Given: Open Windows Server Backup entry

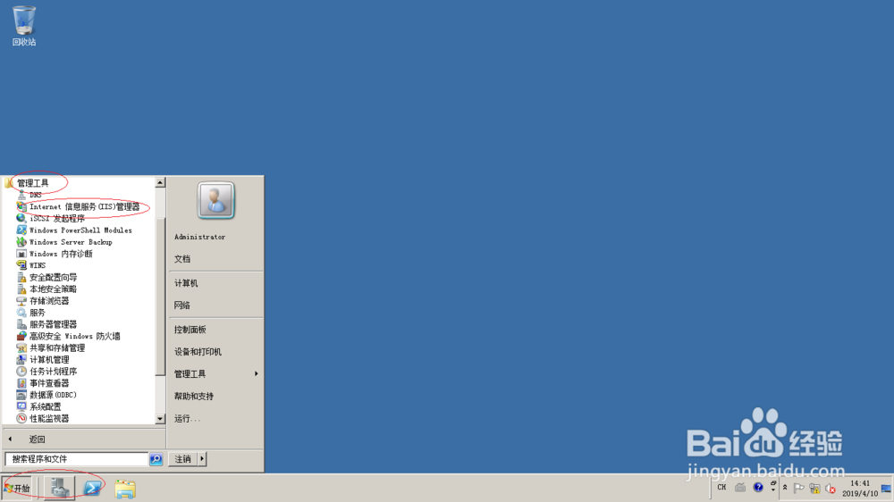Looking at the screenshot, I should pyautogui.click(x=64, y=242).
